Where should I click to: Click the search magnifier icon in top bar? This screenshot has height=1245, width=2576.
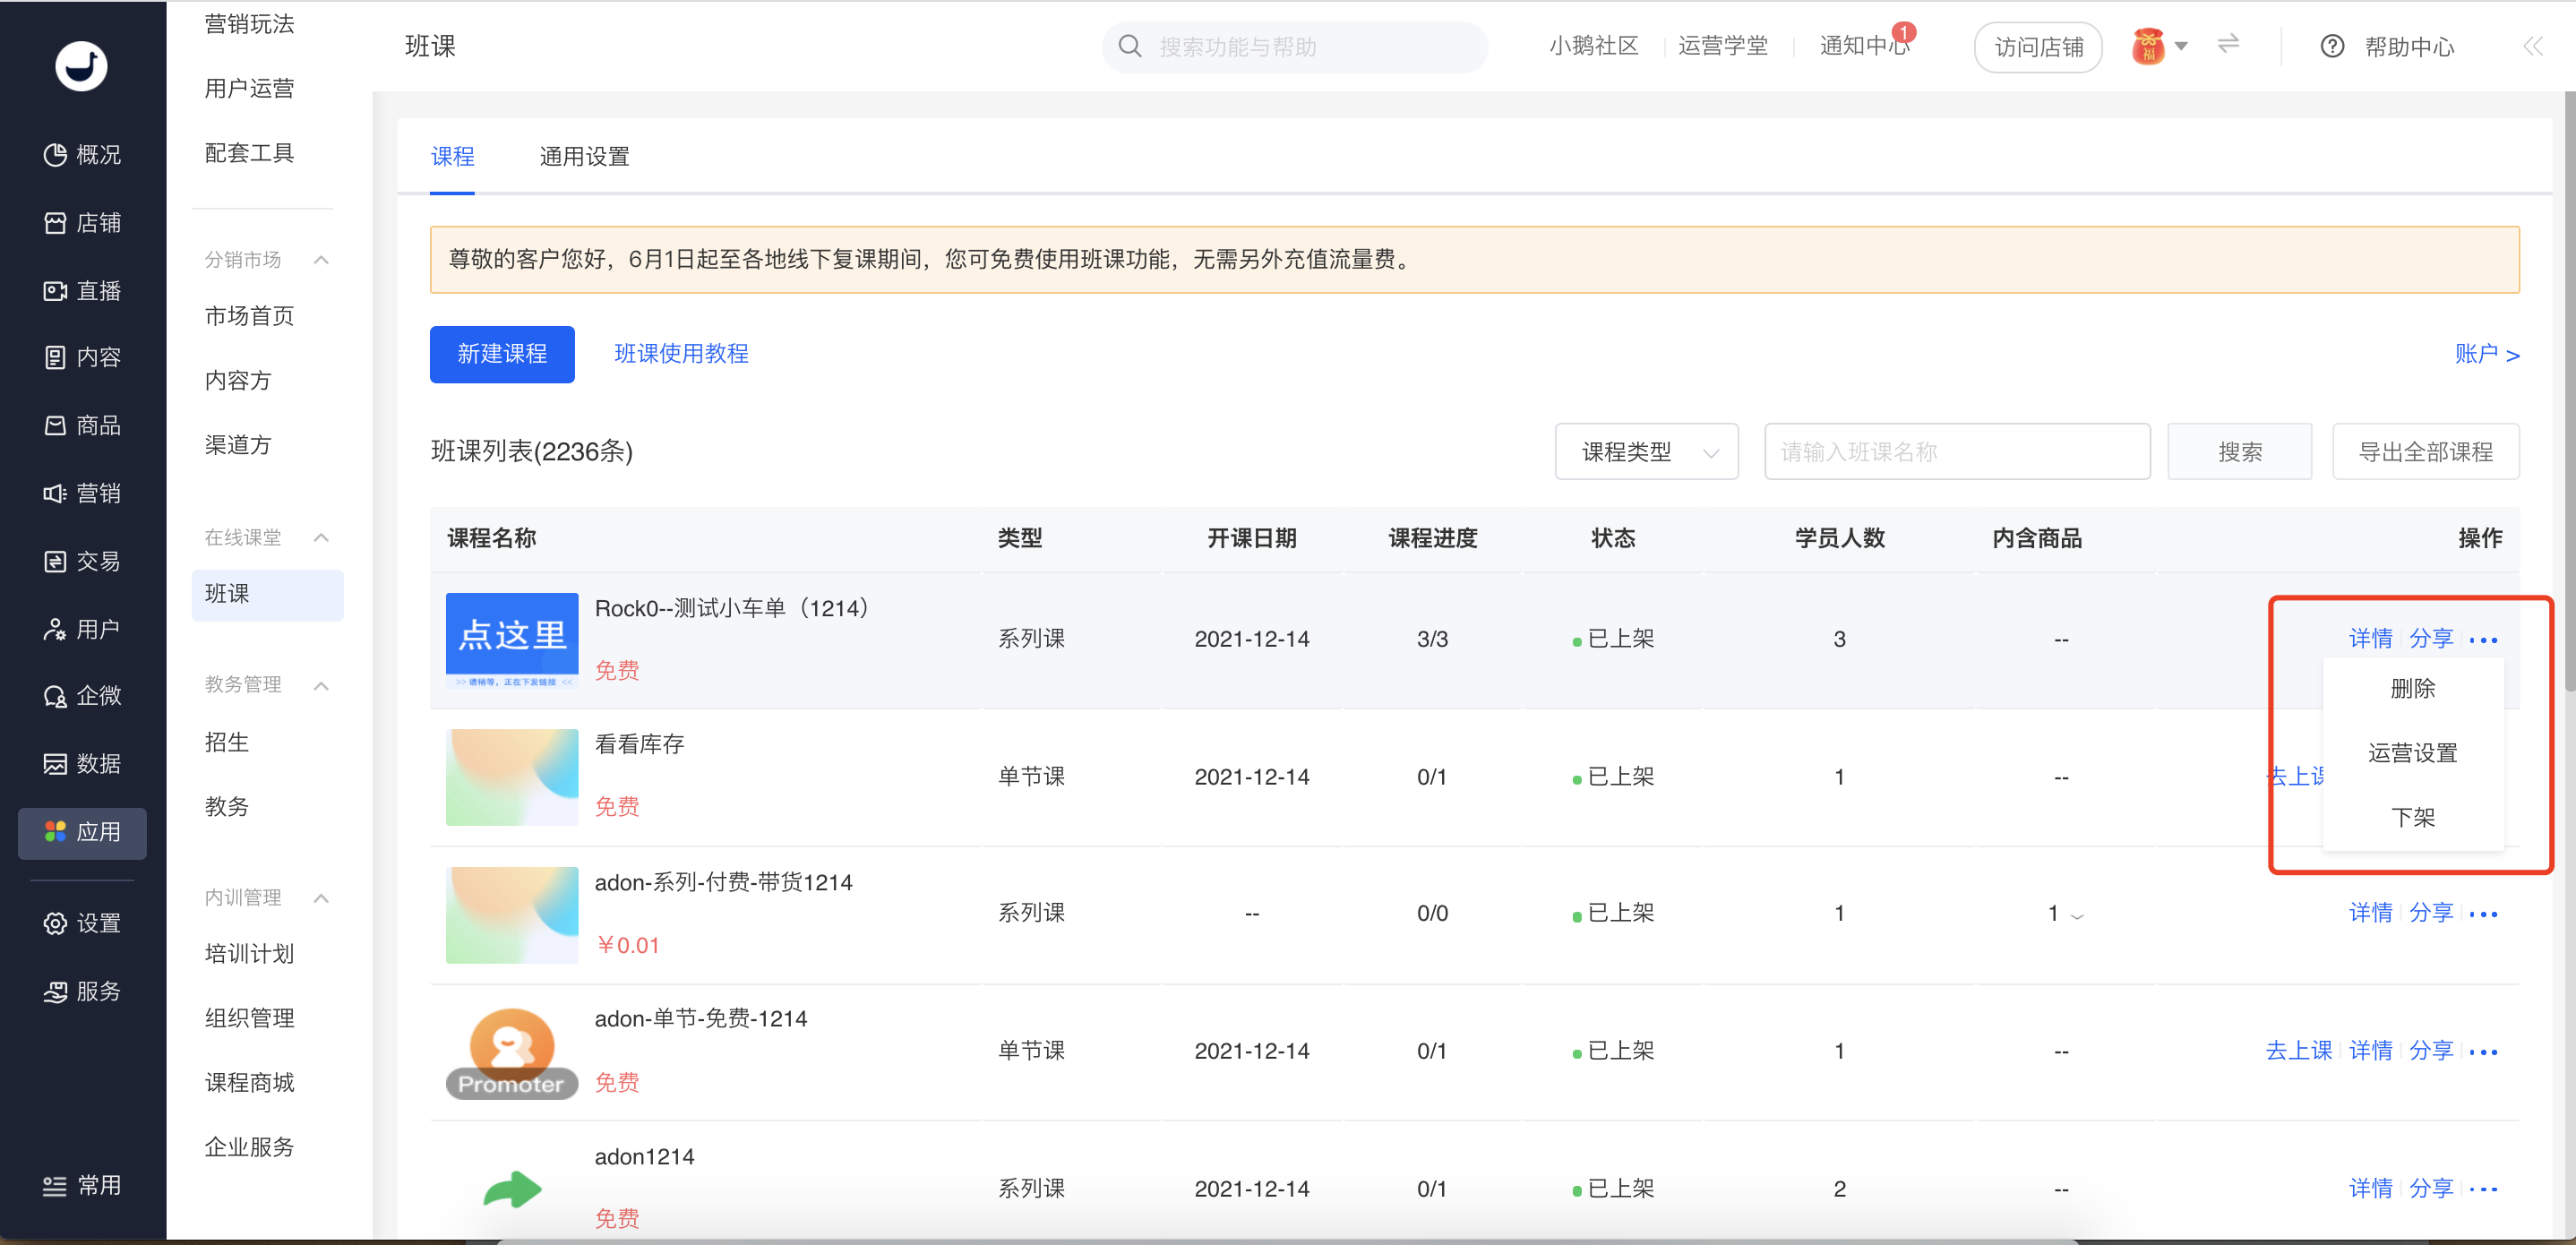click(x=1130, y=46)
